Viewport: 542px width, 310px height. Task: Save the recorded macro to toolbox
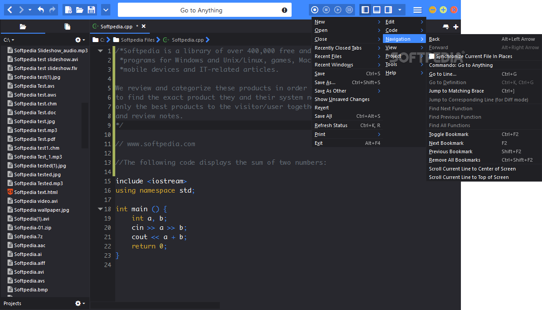(349, 10)
